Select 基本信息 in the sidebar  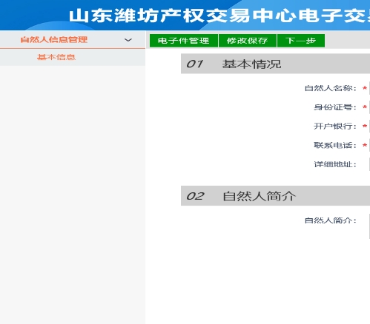pos(56,57)
